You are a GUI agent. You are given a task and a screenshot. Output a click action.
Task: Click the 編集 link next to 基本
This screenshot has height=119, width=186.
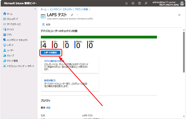coord(48,108)
